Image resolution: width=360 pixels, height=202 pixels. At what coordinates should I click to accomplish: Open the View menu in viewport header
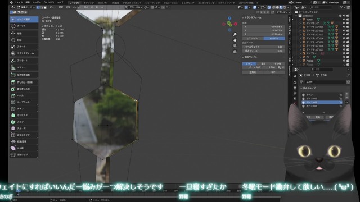52,7
